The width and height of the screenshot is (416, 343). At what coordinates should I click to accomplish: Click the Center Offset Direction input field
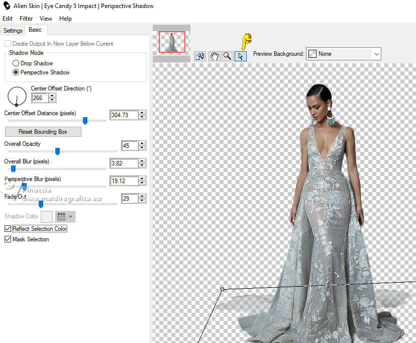click(40, 98)
